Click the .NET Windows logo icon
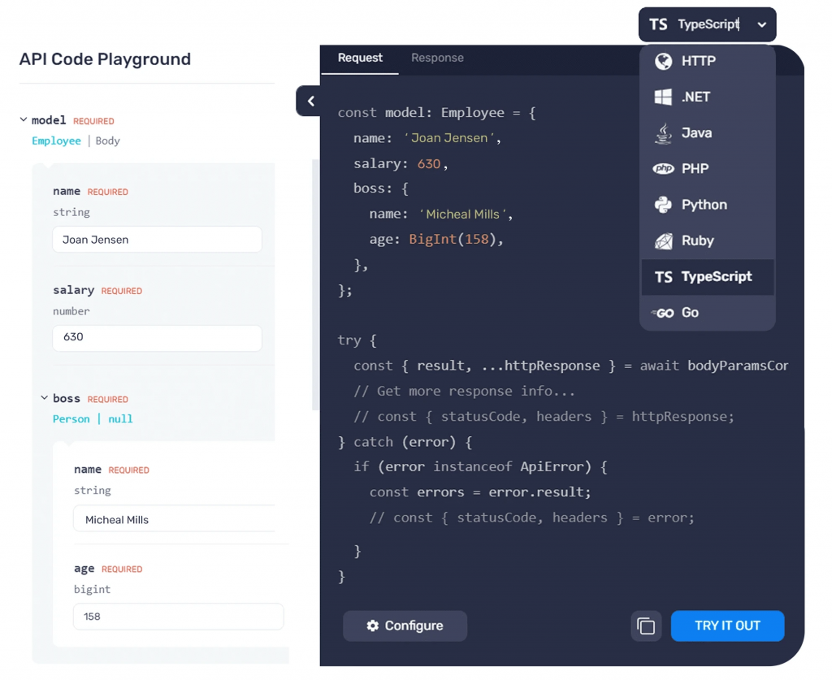Image resolution: width=832 pixels, height=680 pixels. [x=663, y=97]
